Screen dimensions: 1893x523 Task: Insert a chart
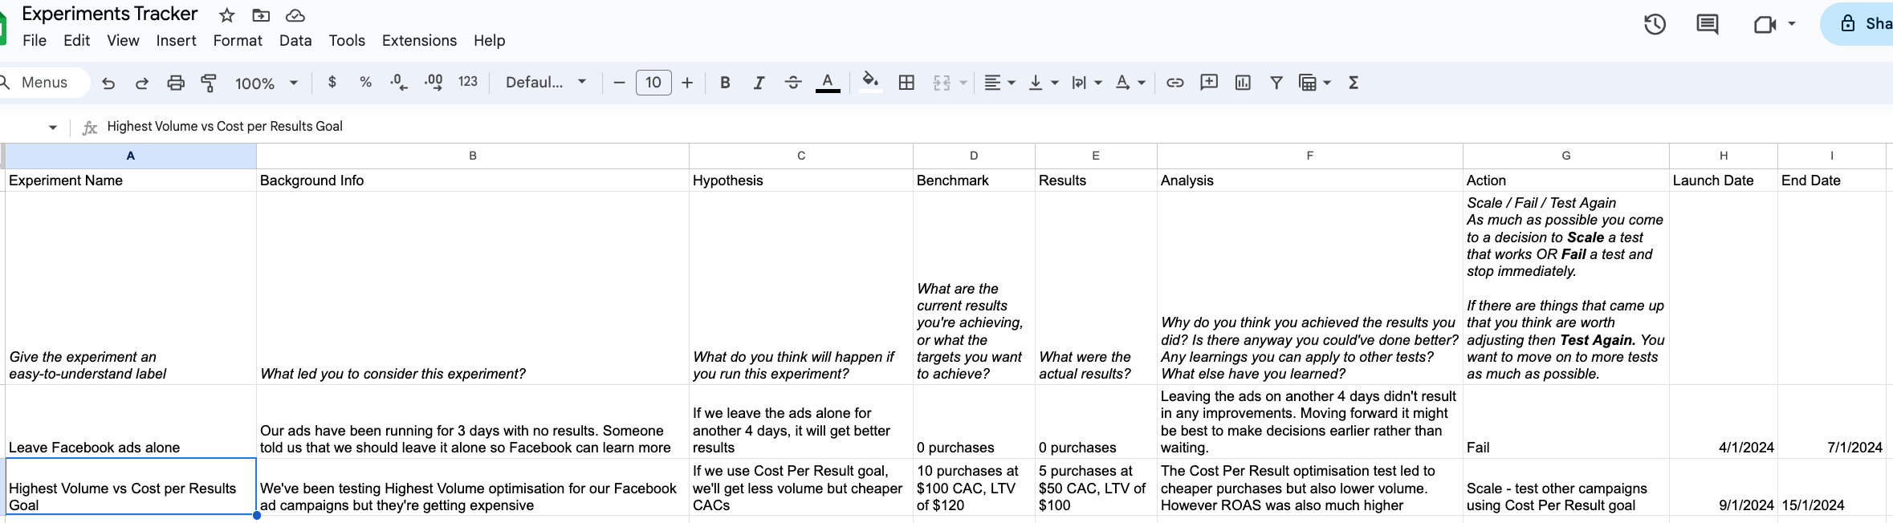pyautogui.click(x=1243, y=82)
